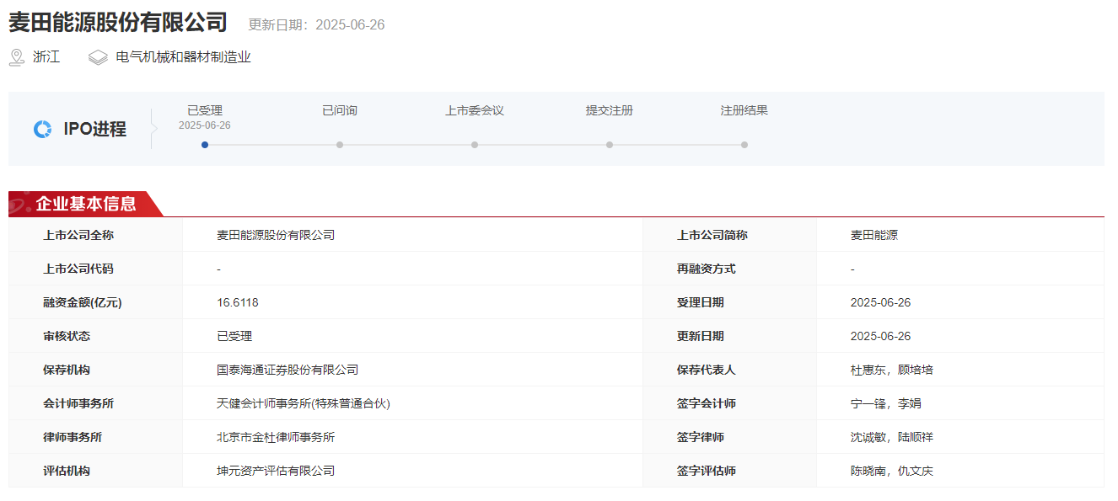
Task: Click the 麦田能源股份有限公司 page title
Action: pos(118,22)
